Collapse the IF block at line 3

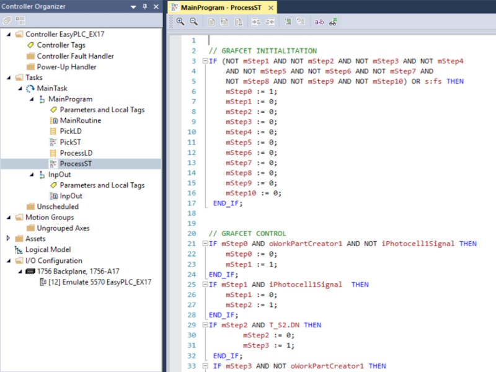(205, 61)
